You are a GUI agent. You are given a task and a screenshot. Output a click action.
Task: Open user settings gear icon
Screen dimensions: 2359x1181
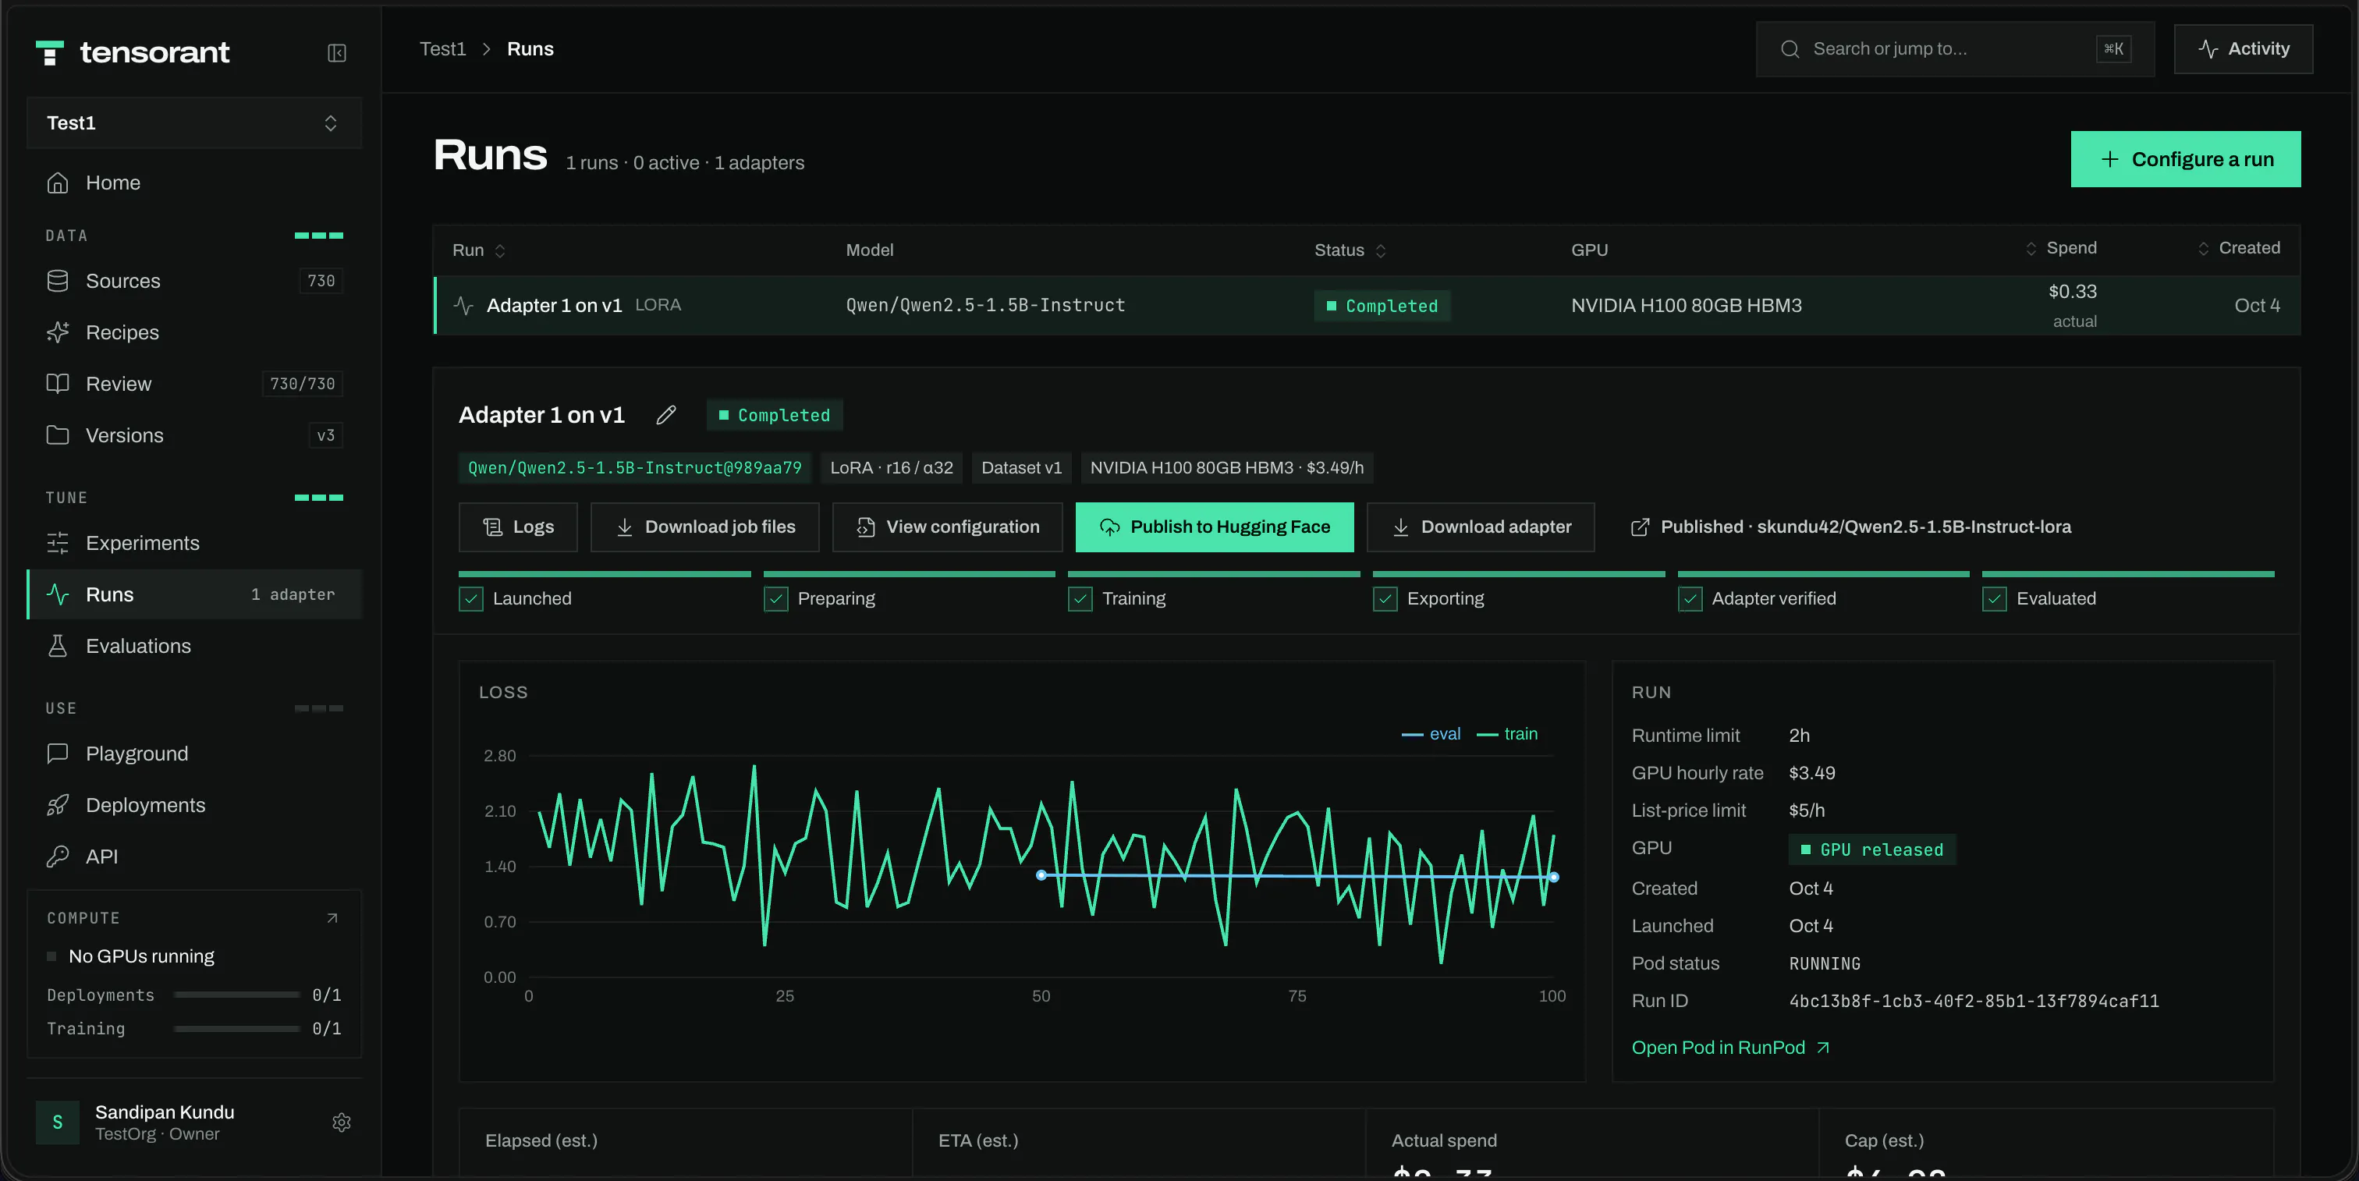tap(342, 1122)
